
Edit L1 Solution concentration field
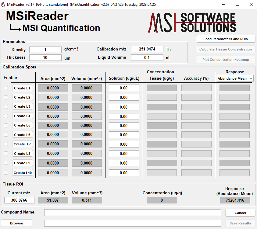(124, 88)
